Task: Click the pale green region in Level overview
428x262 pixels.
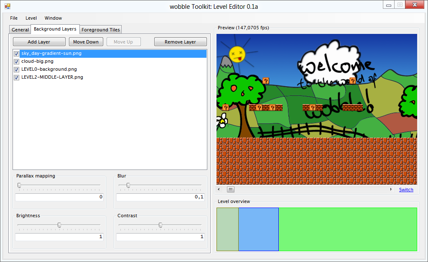Action: 228,229
